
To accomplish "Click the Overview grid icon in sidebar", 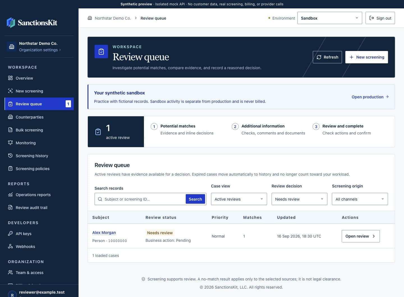I will 10,78.
